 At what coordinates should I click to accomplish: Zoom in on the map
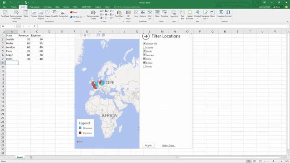104,35
